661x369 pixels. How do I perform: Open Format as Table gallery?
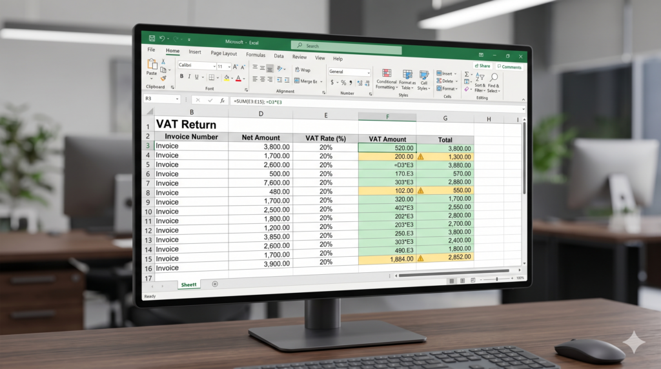click(407, 80)
